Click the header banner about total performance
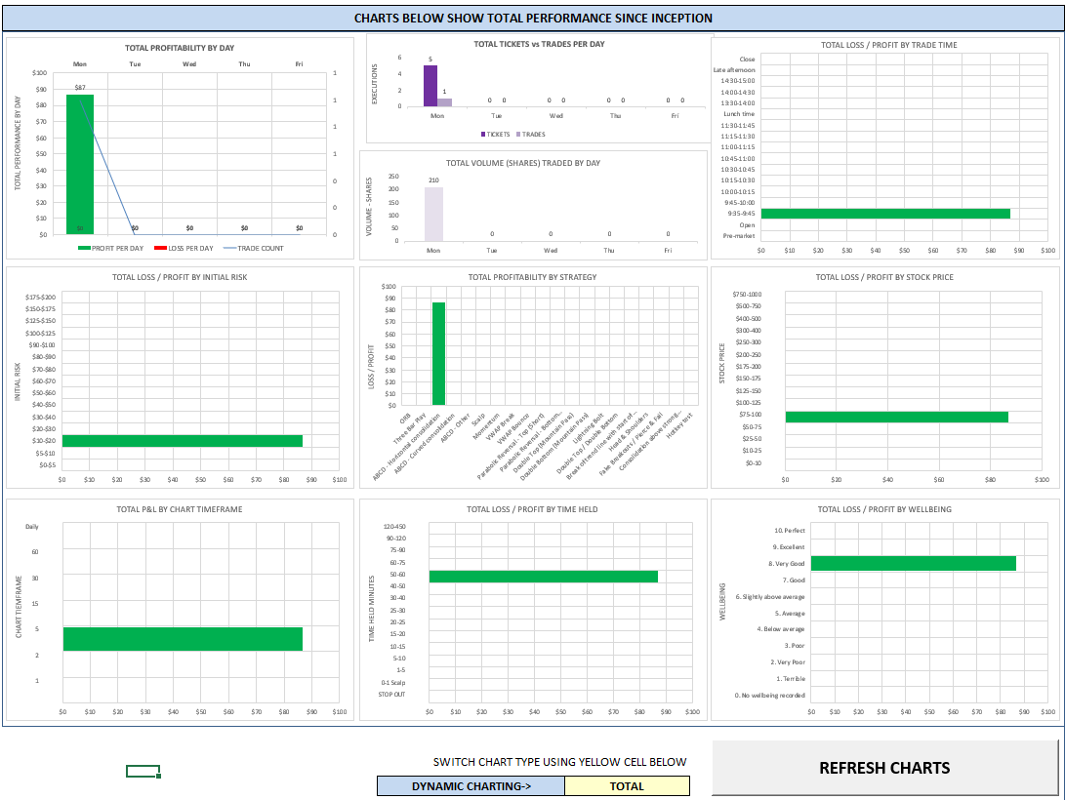This screenshot has width=1065, height=800. tap(533, 19)
